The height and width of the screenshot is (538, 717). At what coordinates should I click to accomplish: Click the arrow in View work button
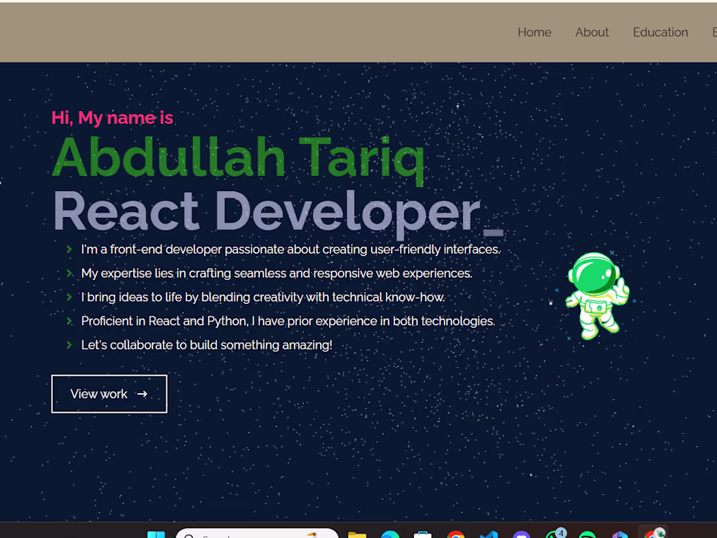click(x=142, y=394)
